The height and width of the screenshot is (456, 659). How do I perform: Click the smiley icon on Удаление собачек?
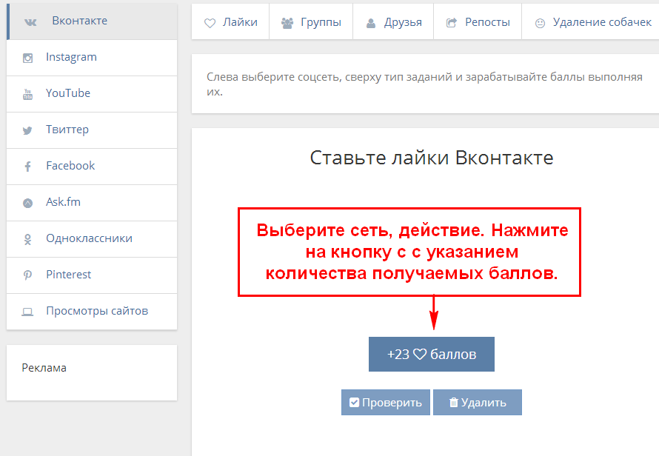tap(540, 23)
